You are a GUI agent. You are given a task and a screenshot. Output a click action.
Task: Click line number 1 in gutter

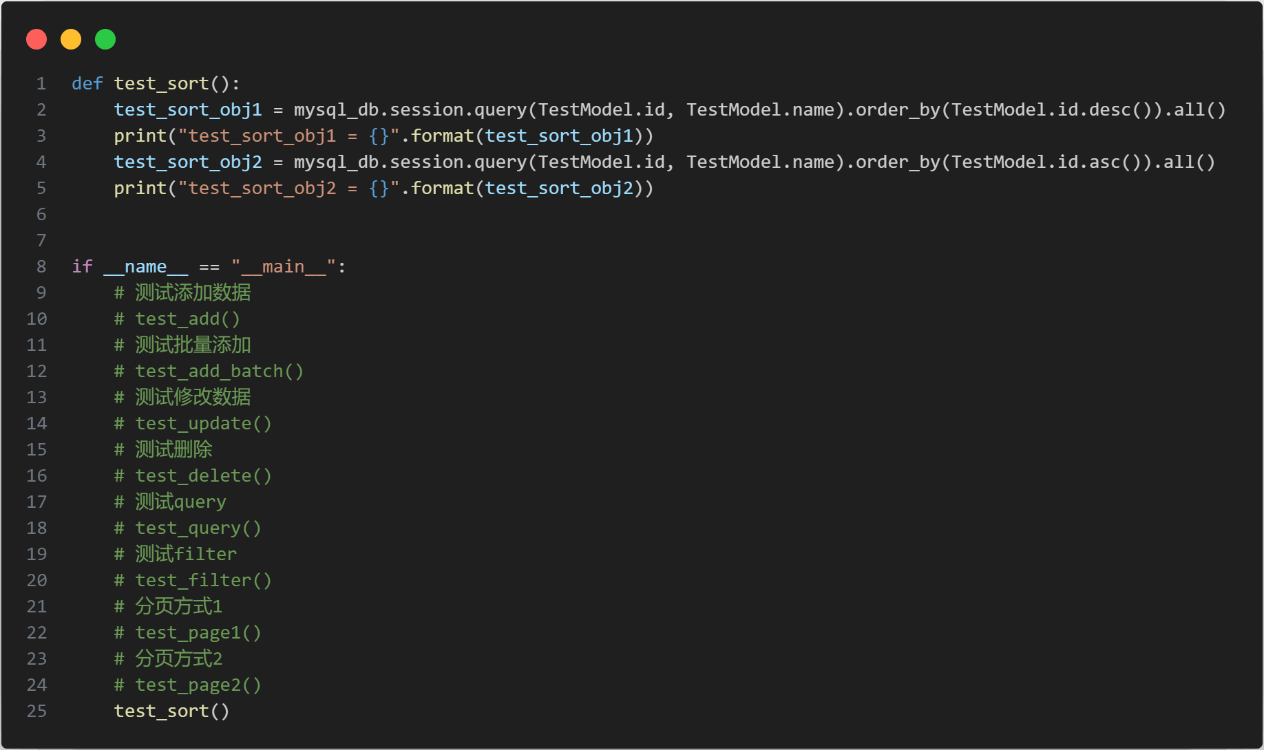pyautogui.click(x=41, y=84)
